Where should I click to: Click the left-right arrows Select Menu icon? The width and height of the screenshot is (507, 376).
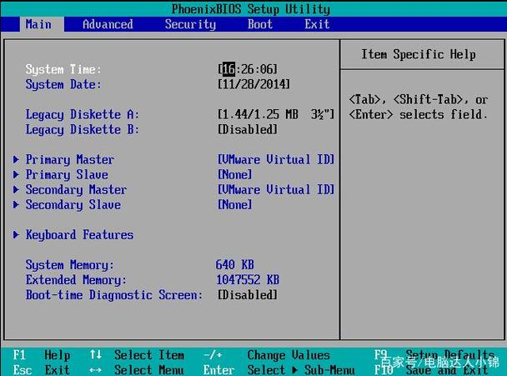pyautogui.click(x=95, y=370)
